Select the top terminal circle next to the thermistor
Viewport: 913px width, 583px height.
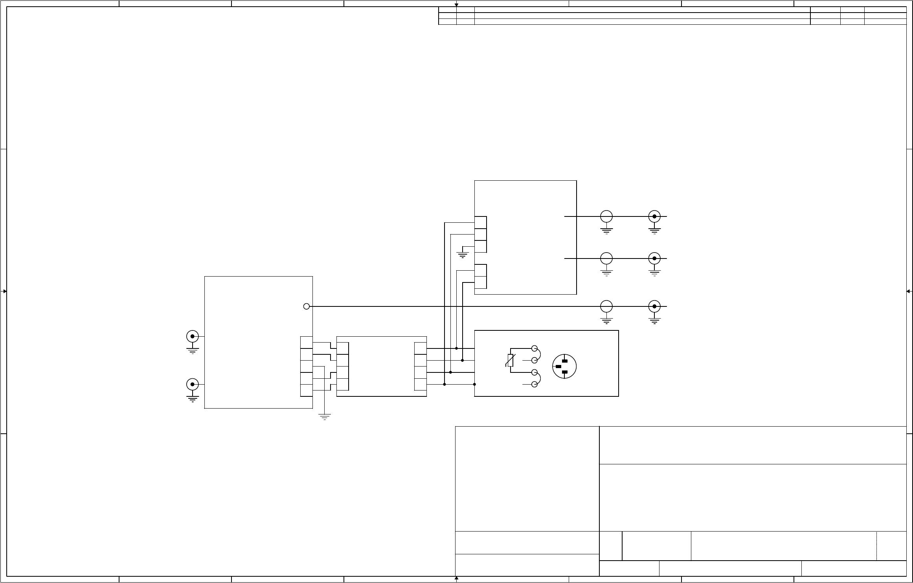click(534, 348)
